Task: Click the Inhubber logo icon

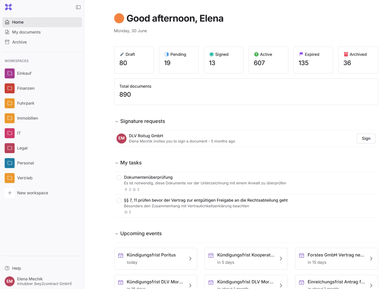Action: pyautogui.click(x=8, y=7)
